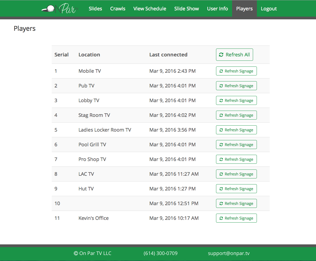The width and height of the screenshot is (316, 261).
Task: Refresh signage for Pro Shop TV
Action: [x=236, y=159]
